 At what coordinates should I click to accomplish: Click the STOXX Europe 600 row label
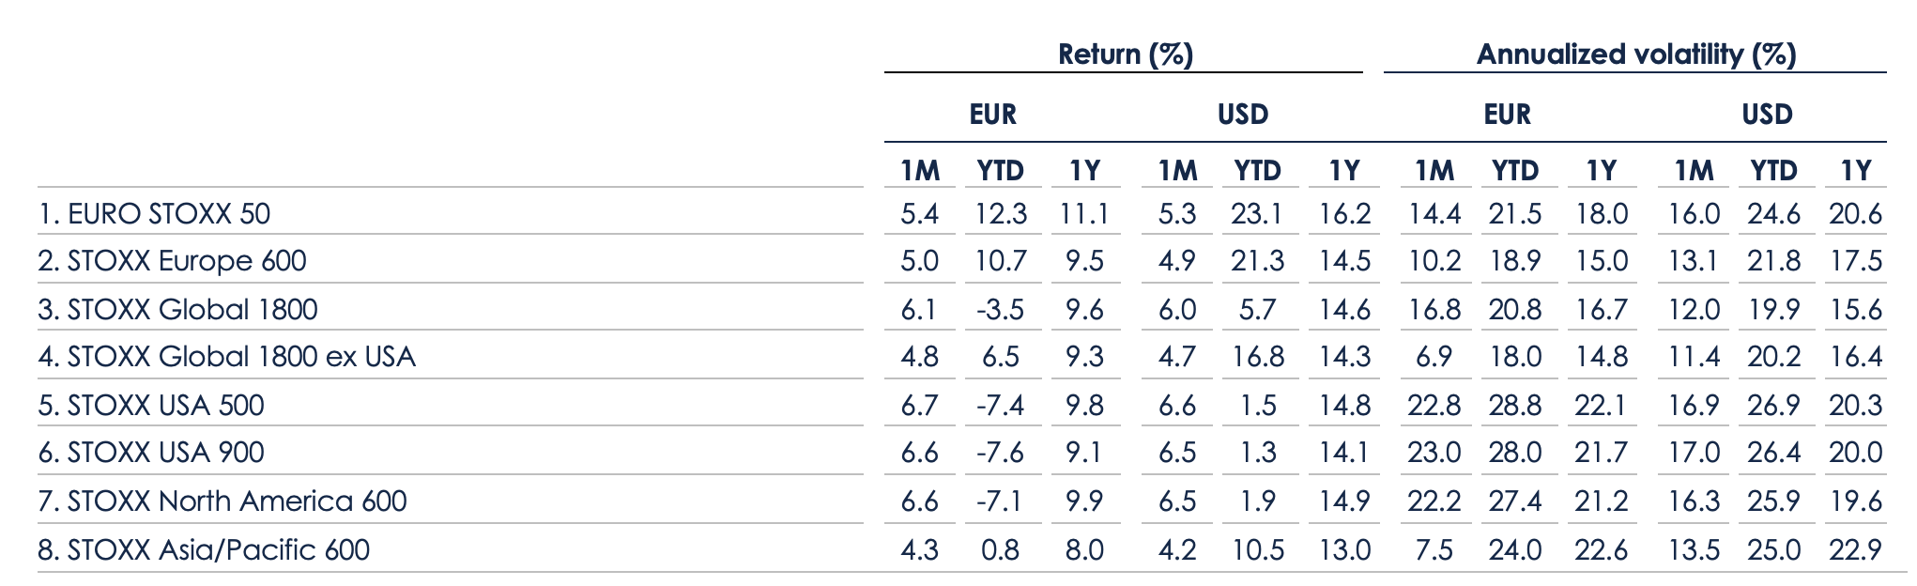pyautogui.click(x=173, y=261)
